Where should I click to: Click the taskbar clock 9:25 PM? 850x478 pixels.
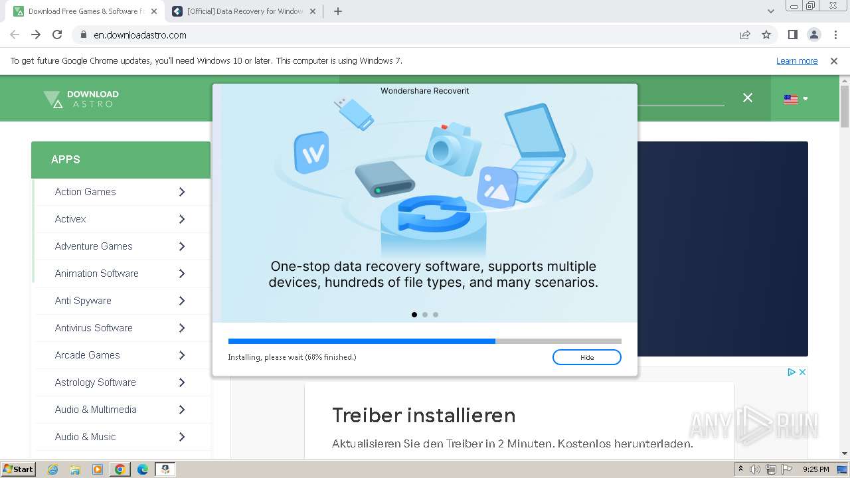pos(815,469)
